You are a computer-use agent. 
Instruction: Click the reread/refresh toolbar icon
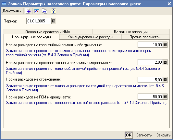[x=37, y=11]
